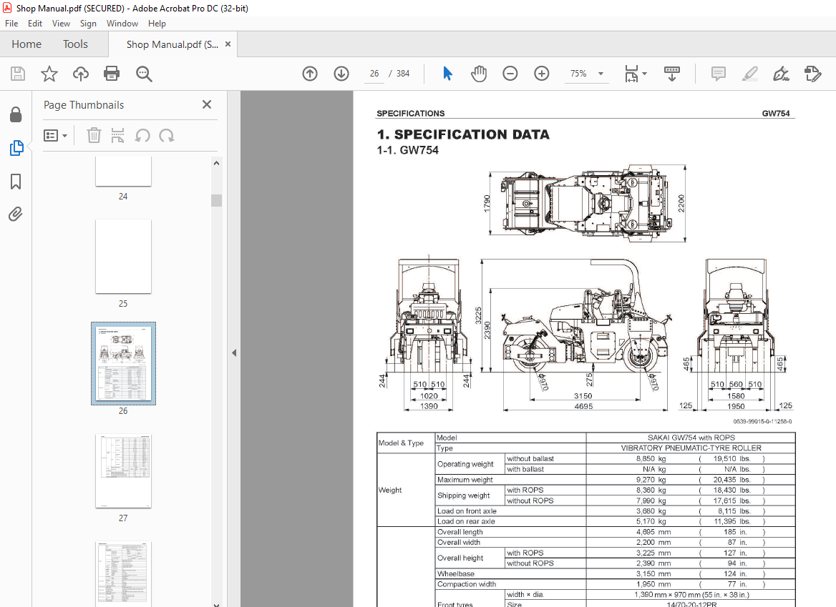Click the 'Wheelbase' row label
The height and width of the screenshot is (607, 836).
tap(456, 573)
